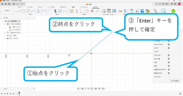Toggle the 寸法 checkbox
Screen dimensions: 183x96
click(169, 62)
